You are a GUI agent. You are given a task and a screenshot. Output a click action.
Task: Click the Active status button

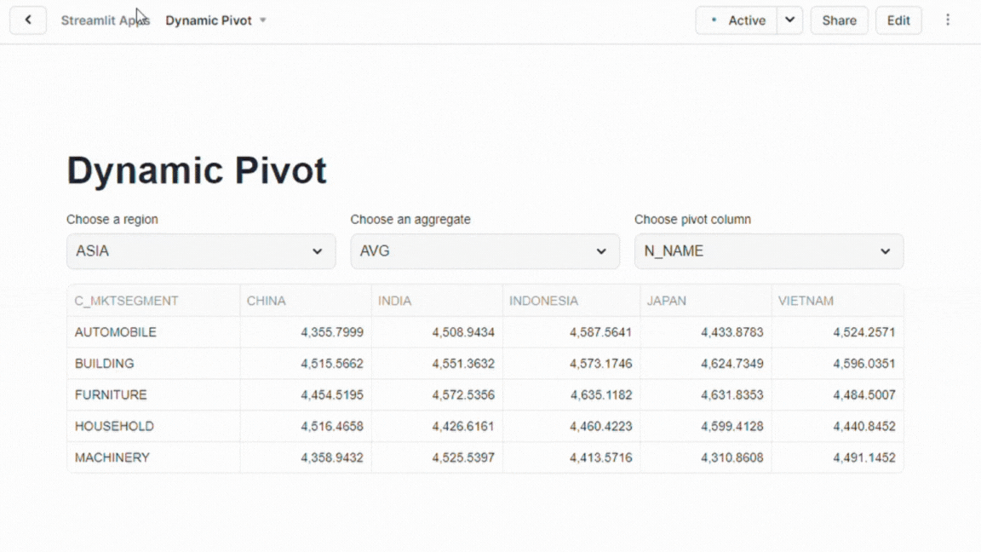point(737,20)
